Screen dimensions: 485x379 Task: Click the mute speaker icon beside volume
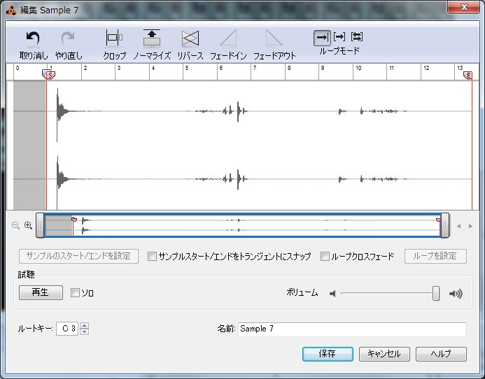click(x=332, y=294)
